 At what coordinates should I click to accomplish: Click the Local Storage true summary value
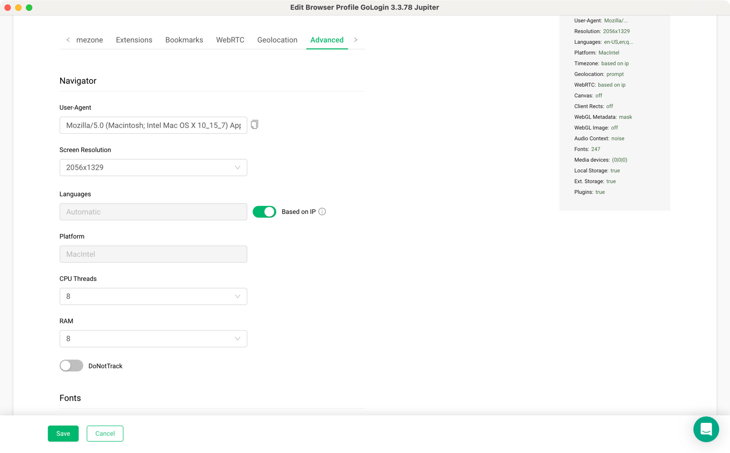coord(615,171)
